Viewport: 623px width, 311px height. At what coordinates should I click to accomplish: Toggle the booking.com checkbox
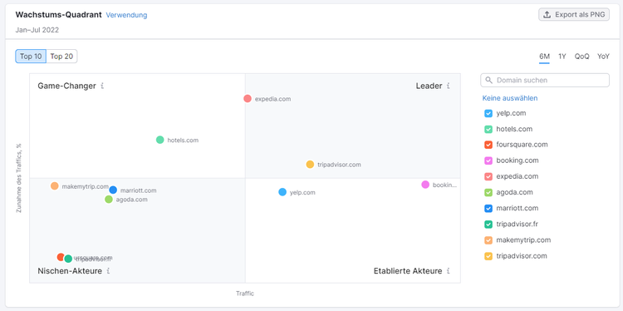click(488, 160)
